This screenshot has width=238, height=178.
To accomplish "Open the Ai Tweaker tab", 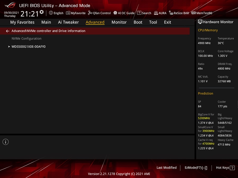I will point(68,22).
